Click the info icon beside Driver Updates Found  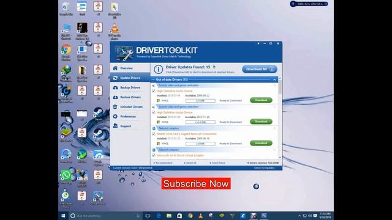click(x=158, y=69)
